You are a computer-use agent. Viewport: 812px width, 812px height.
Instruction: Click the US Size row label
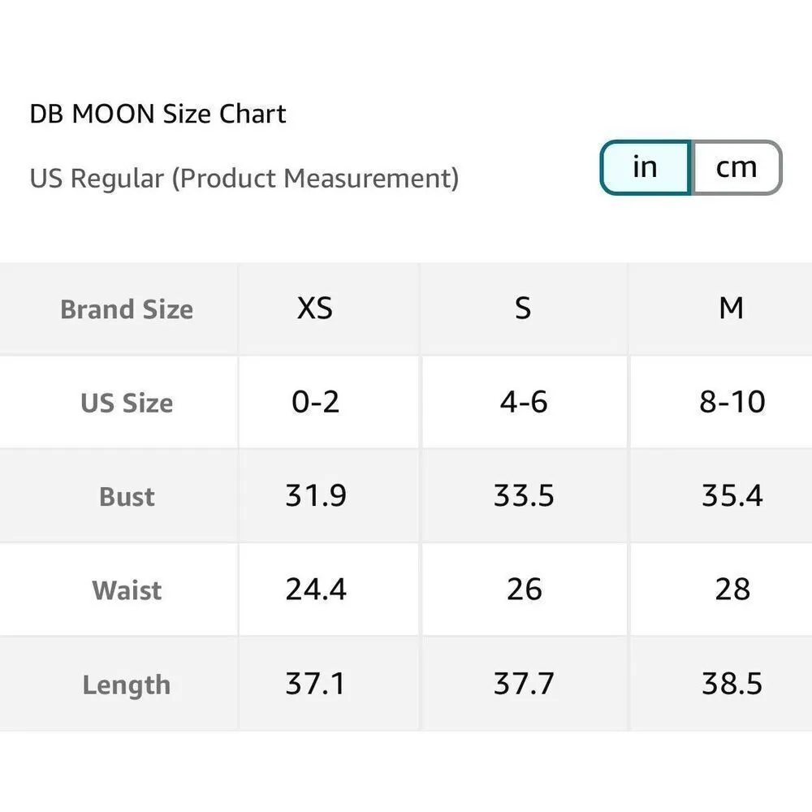[127, 403]
